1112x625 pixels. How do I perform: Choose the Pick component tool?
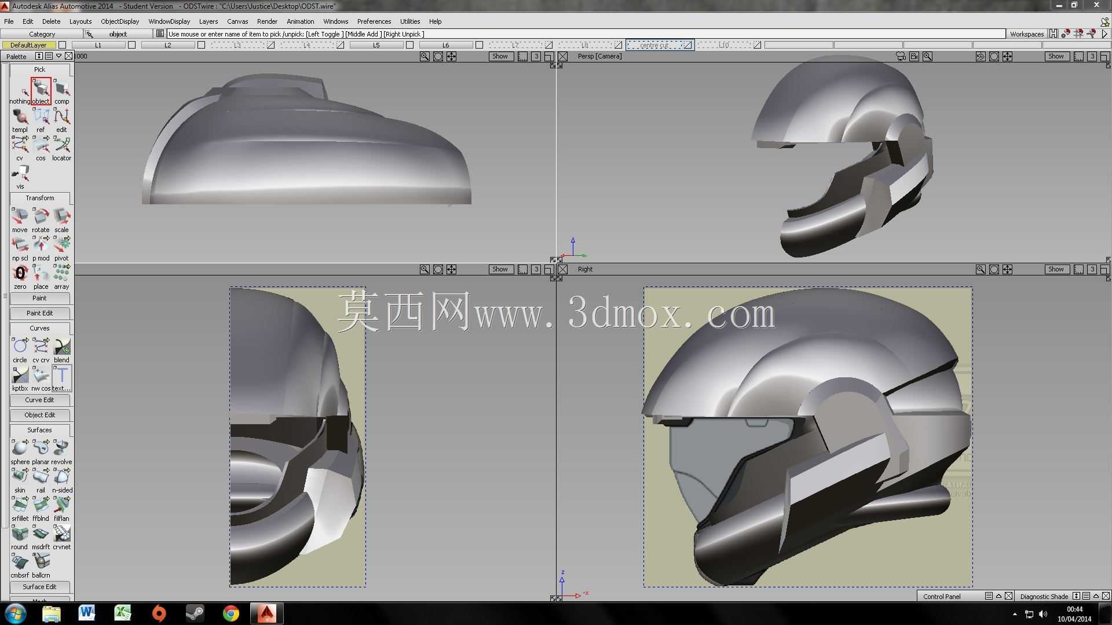[61, 92]
